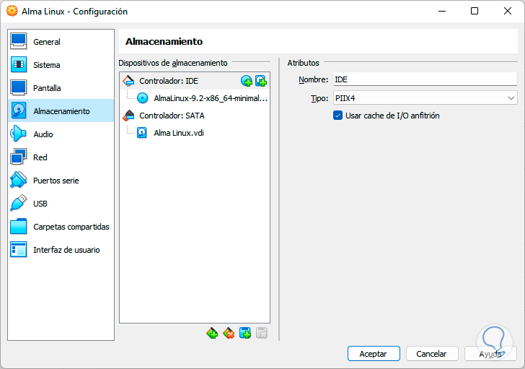Open the Tipo PIIX4 dropdown
Screen dimensions: 525x369
(x=425, y=98)
